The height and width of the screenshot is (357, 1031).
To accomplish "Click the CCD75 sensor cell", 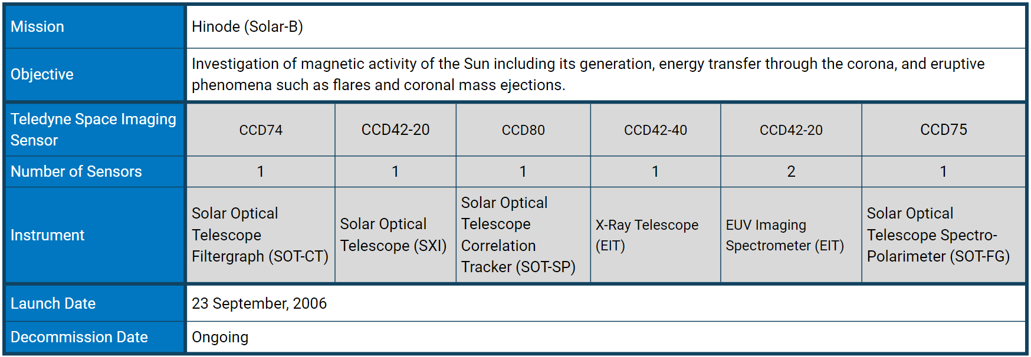I will pyautogui.click(x=943, y=130).
